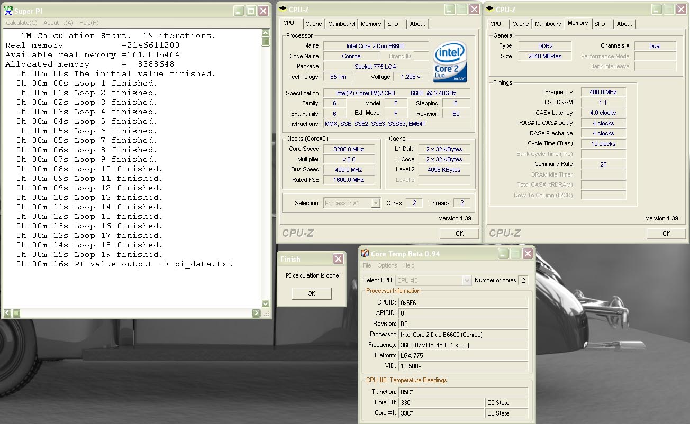The width and height of the screenshot is (690, 424).
Task: Click OK in right CPU-Z Memory window
Action: pyautogui.click(x=666, y=233)
